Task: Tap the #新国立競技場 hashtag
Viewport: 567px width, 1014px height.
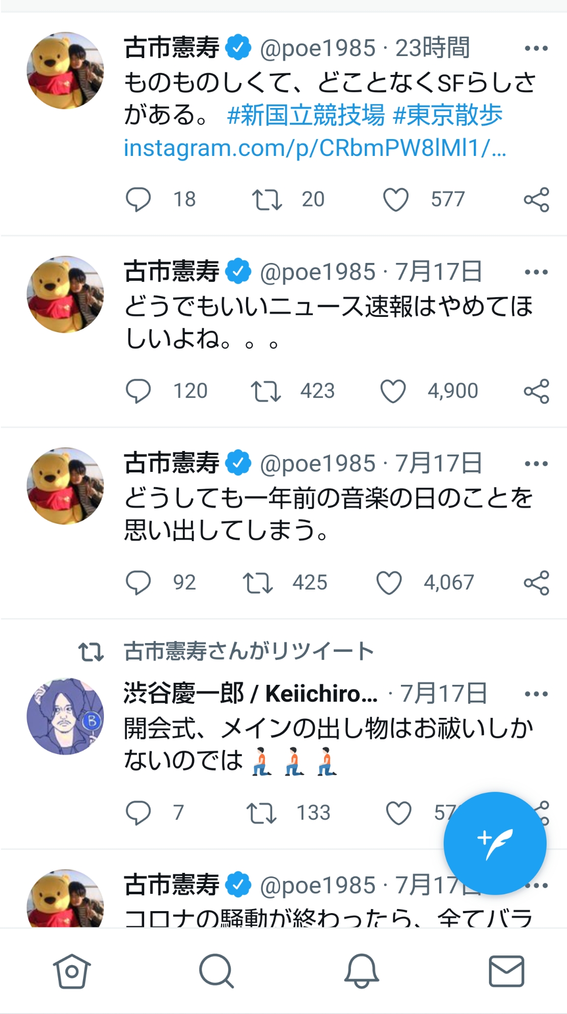Action: click(306, 115)
